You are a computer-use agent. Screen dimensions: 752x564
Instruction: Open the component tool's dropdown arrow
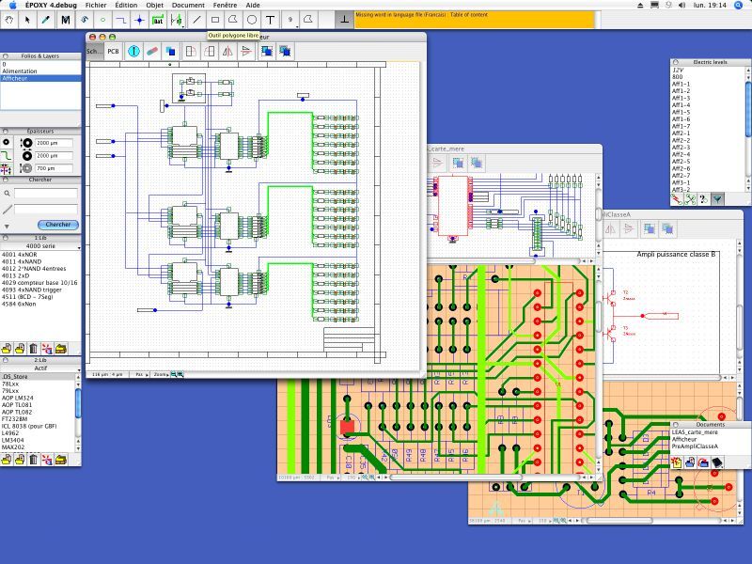[x=183, y=27]
